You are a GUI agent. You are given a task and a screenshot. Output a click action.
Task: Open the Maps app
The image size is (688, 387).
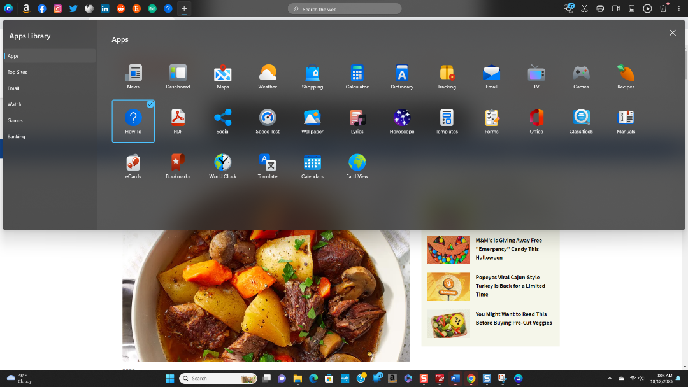click(x=222, y=76)
